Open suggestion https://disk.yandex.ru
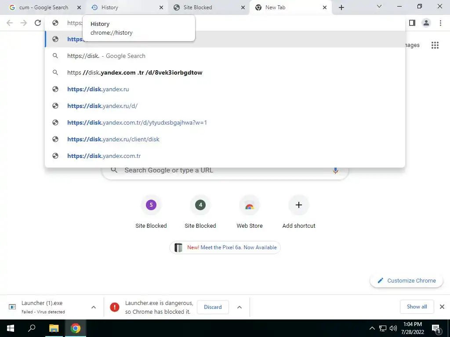Image resolution: width=450 pixels, height=337 pixels. tap(225, 89)
